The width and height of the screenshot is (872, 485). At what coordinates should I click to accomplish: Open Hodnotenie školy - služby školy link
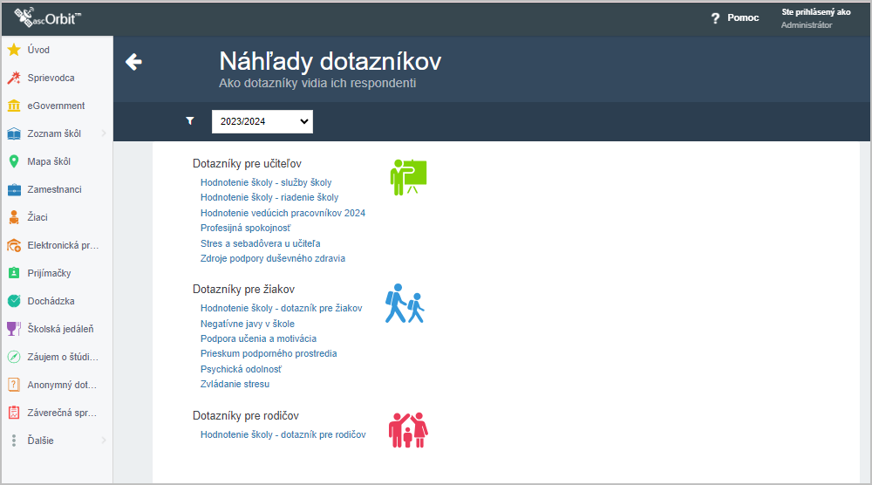(x=266, y=182)
